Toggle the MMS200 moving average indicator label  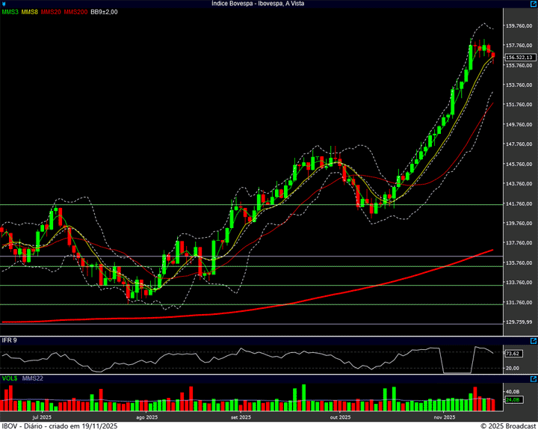(x=75, y=12)
